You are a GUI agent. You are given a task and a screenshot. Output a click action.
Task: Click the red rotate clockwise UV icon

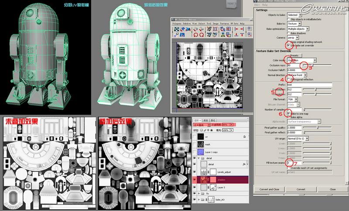[x=202, y=35]
